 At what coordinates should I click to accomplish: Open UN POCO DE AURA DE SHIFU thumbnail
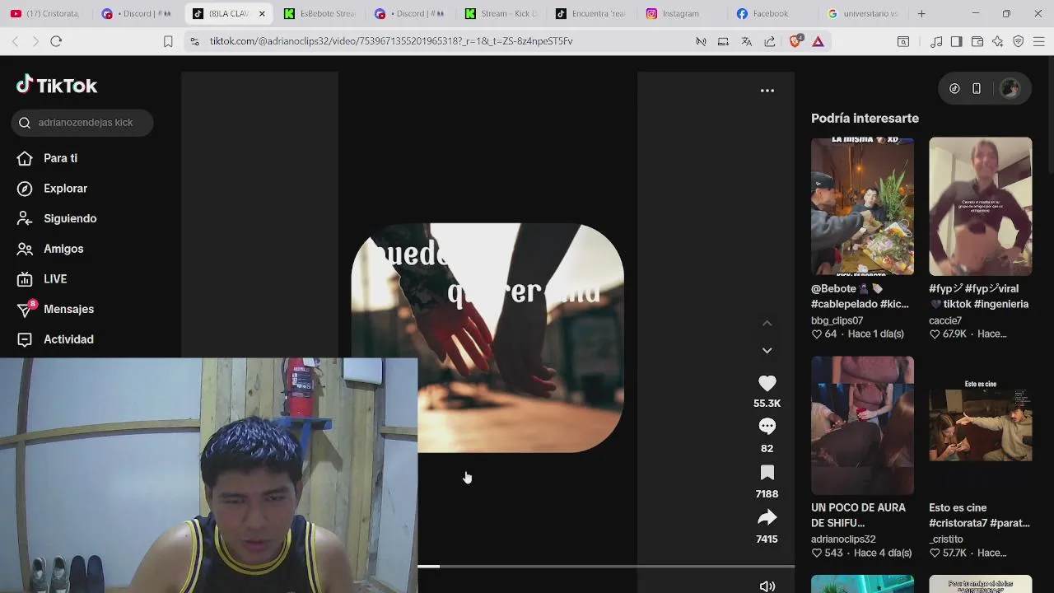862,425
